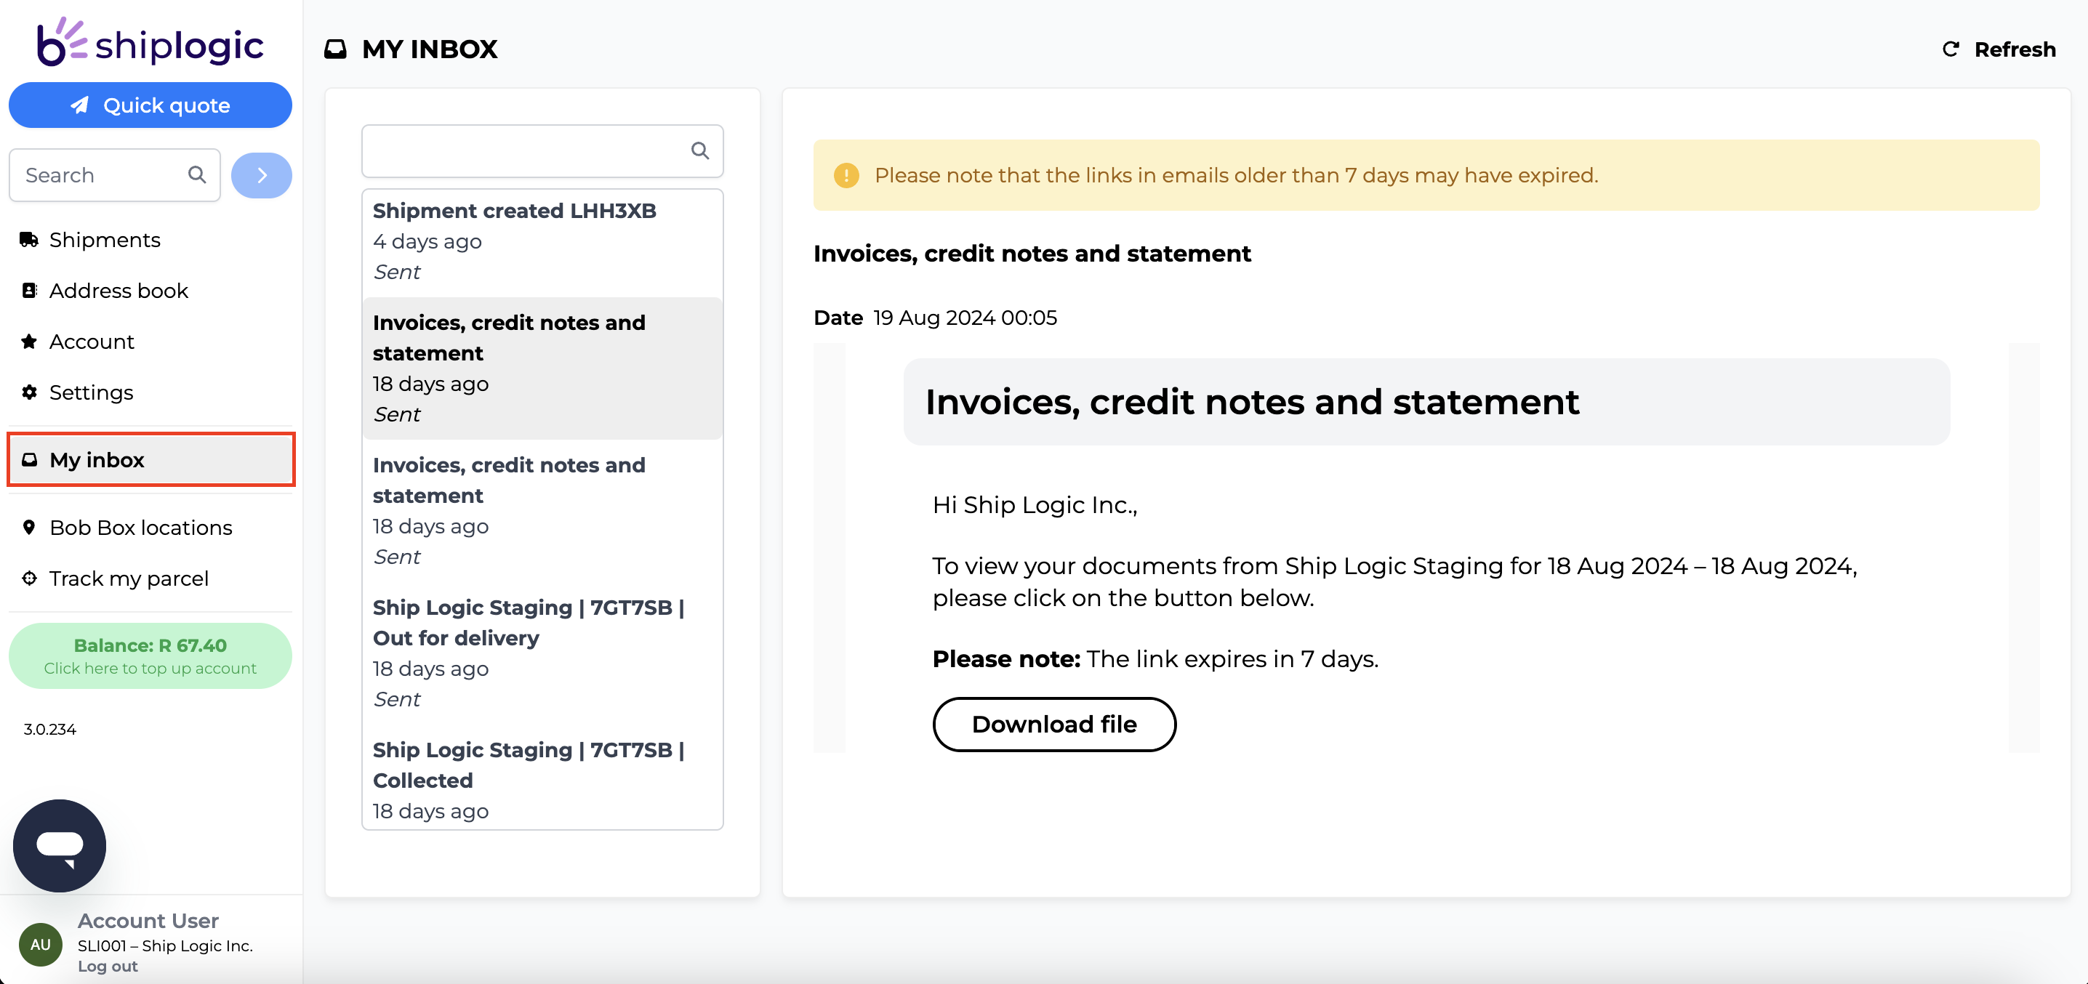
Task: Click the version number 3.0.234
Action: click(49, 730)
